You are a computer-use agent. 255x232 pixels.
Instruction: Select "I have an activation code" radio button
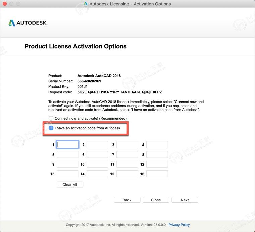[51, 128]
